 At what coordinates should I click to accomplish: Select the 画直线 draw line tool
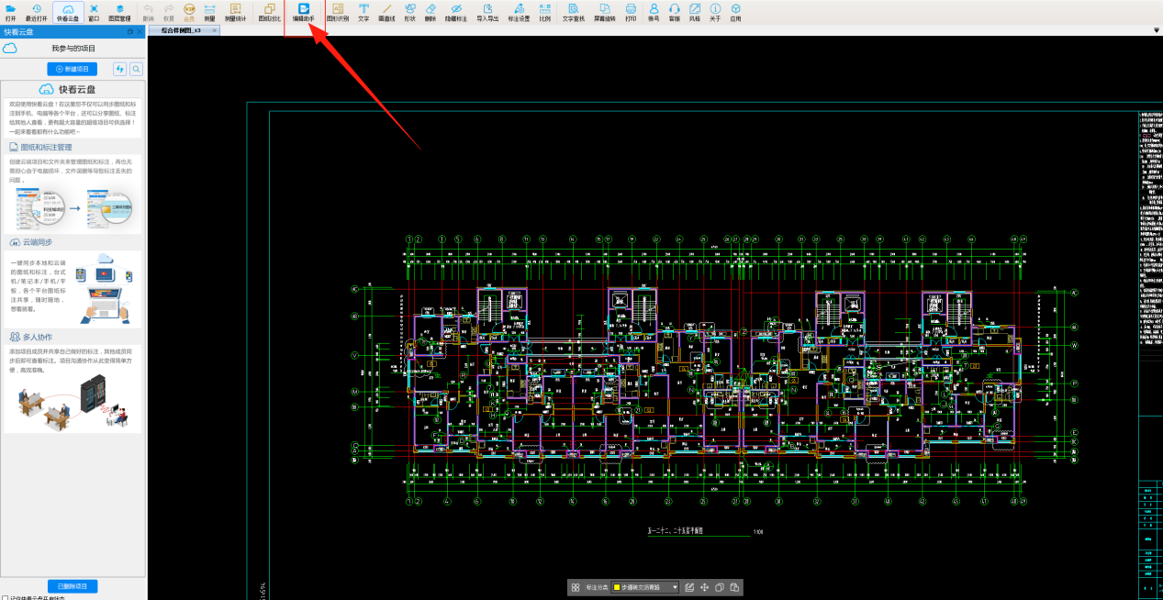click(x=386, y=12)
